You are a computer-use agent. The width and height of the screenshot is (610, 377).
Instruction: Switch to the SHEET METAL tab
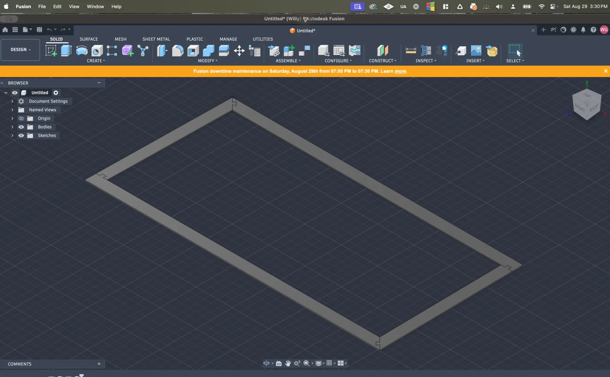(x=156, y=39)
